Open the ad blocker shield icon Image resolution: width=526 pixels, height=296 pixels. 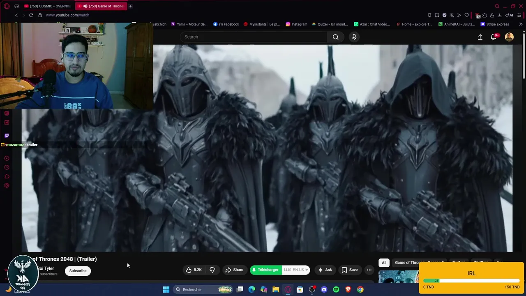tap(444, 15)
